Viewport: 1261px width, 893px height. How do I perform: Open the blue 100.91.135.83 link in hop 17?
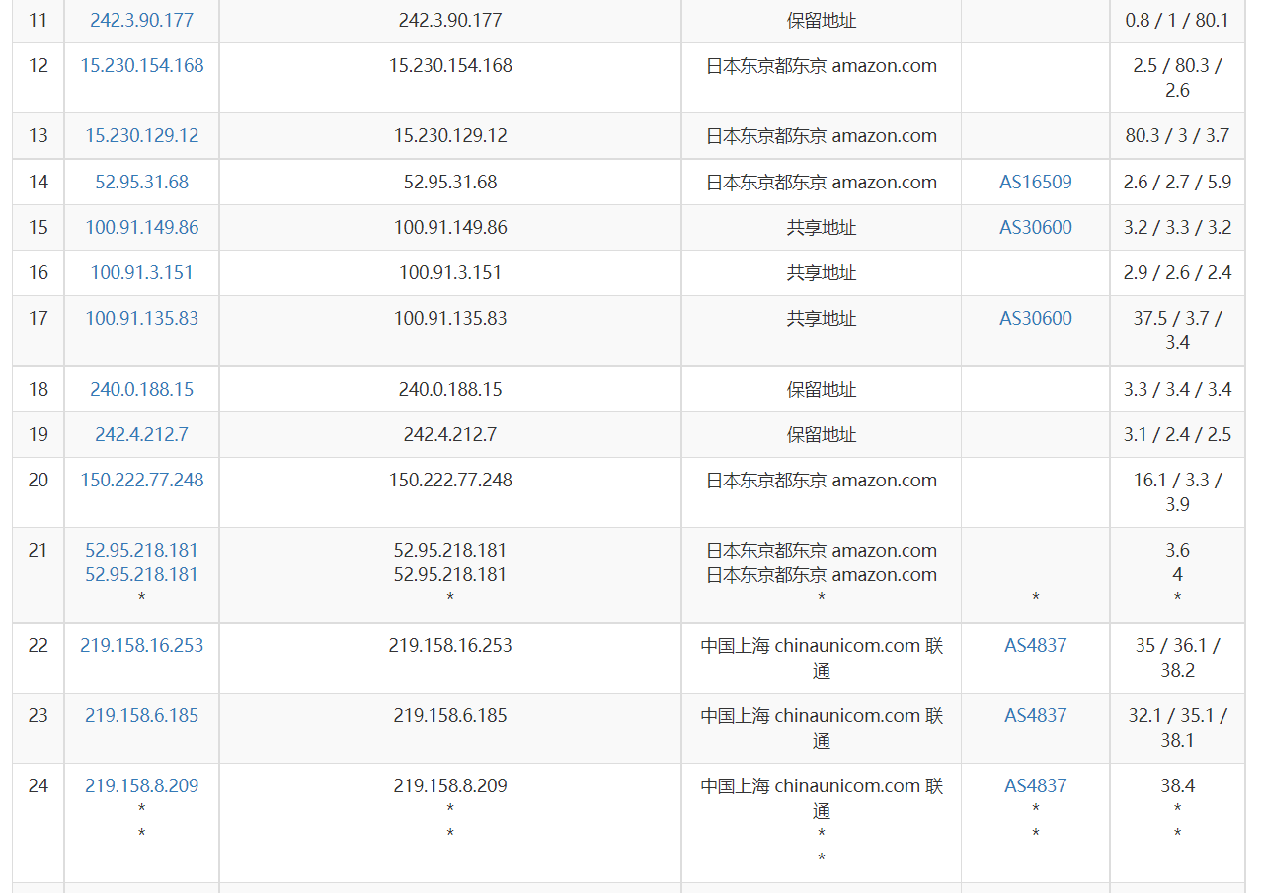click(x=141, y=318)
